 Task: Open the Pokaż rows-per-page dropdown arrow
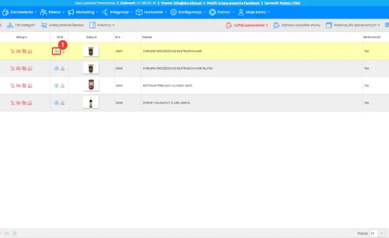coord(381,233)
